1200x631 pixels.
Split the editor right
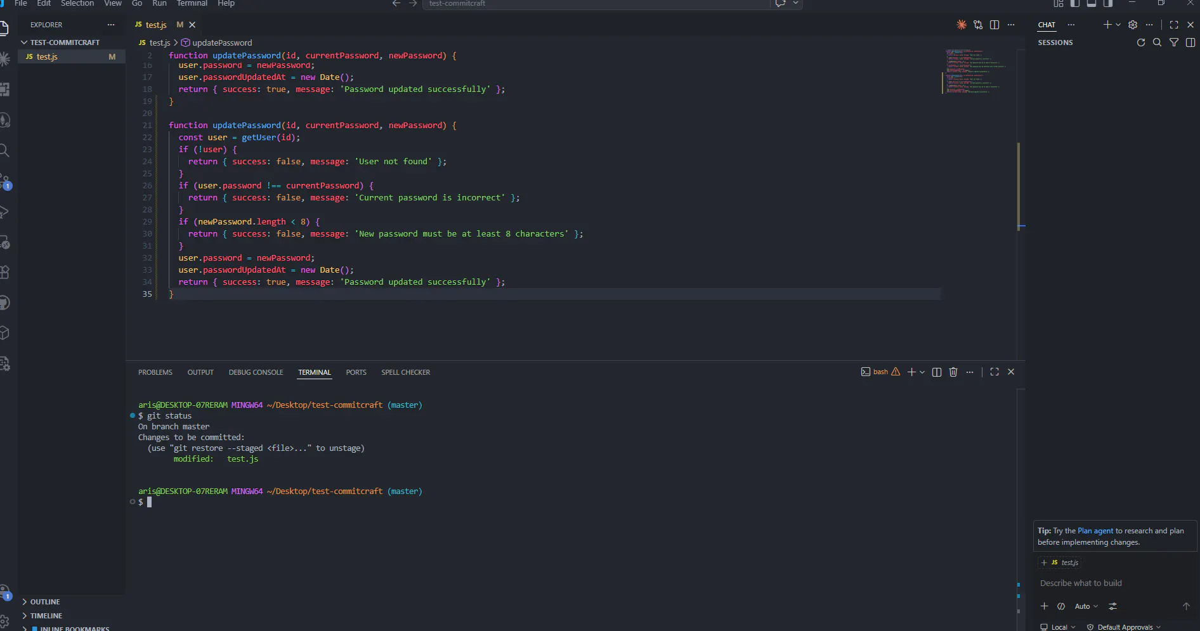click(995, 25)
